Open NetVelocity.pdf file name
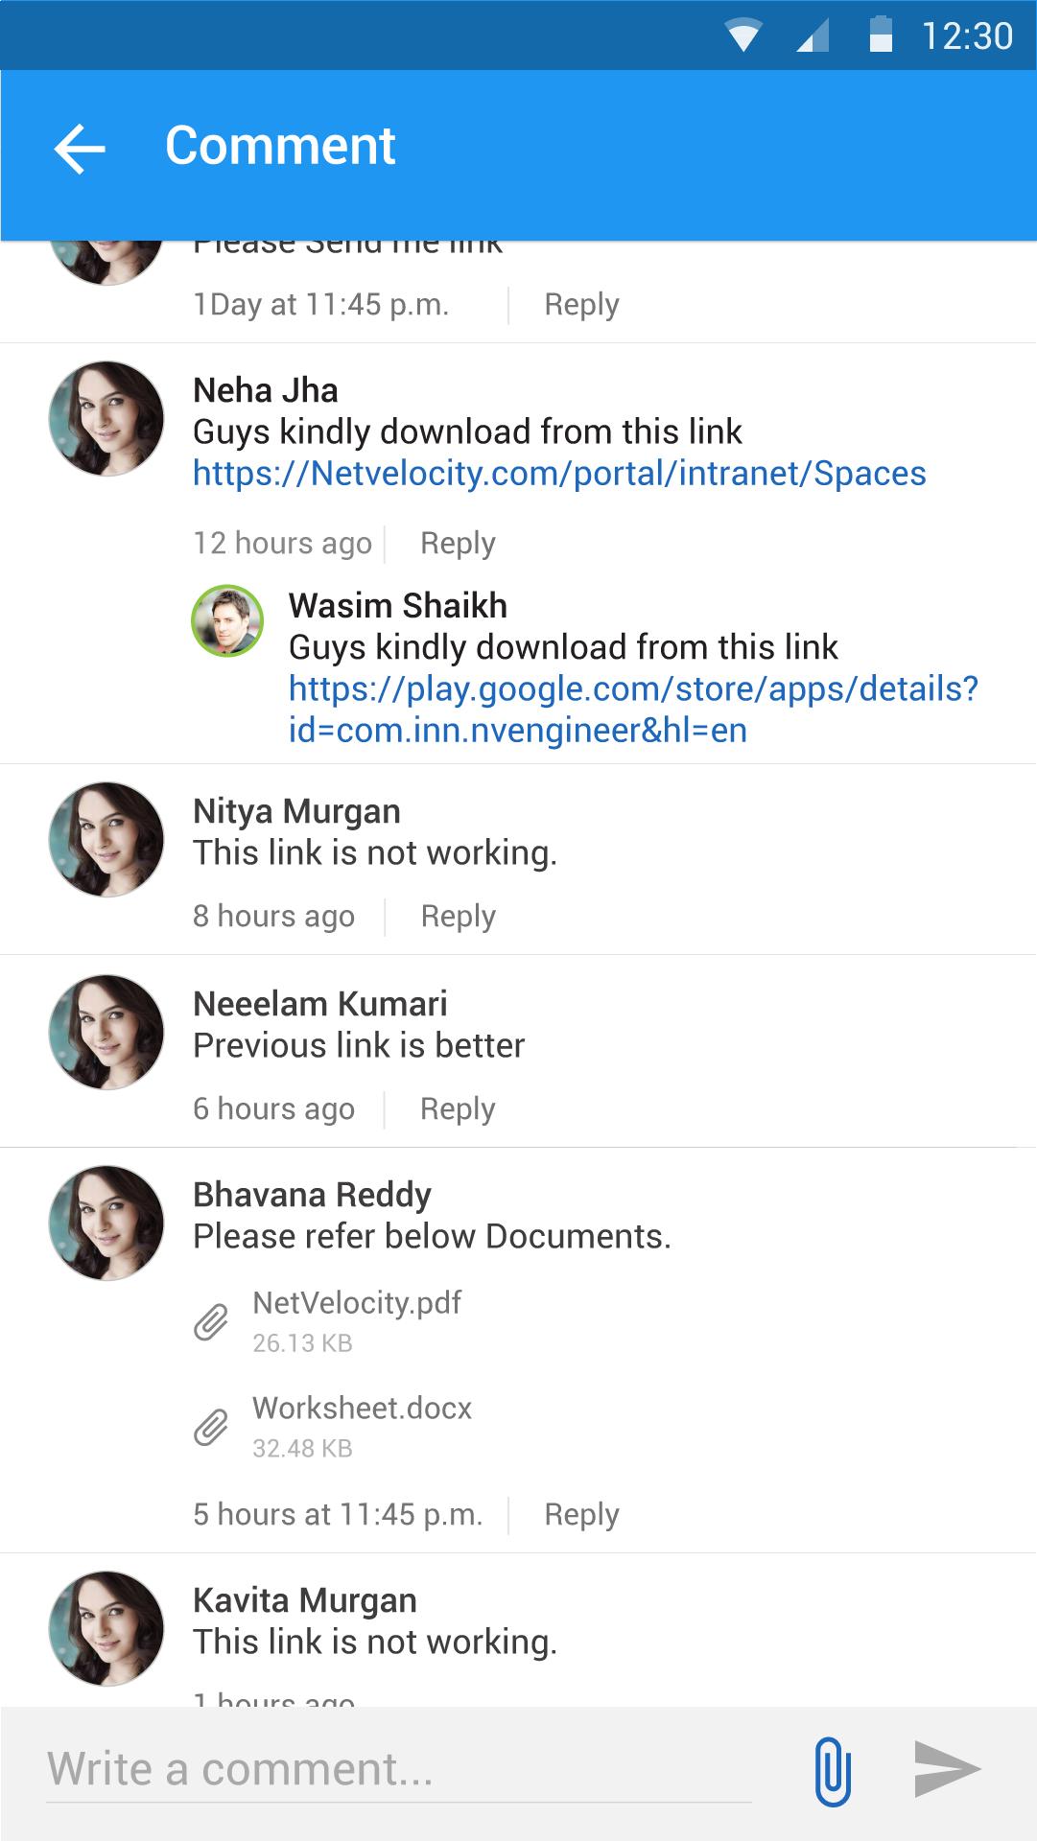Screen dimensions: 1037x1841 pos(357,1303)
